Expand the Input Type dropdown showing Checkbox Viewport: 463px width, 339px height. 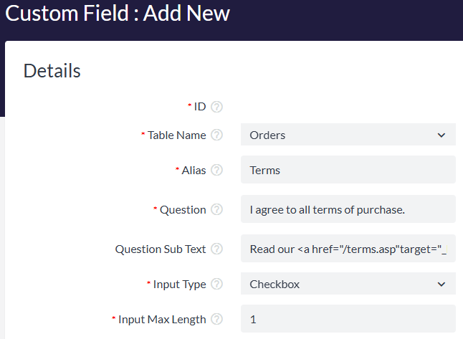pos(348,285)
